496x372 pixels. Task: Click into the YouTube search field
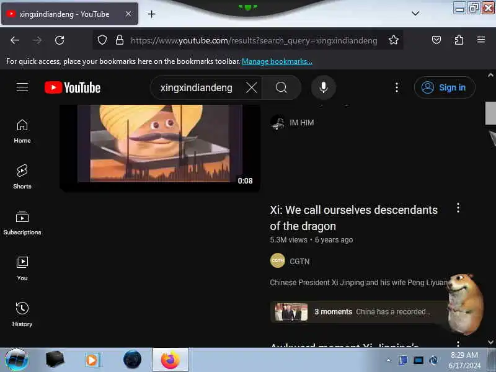198,87
